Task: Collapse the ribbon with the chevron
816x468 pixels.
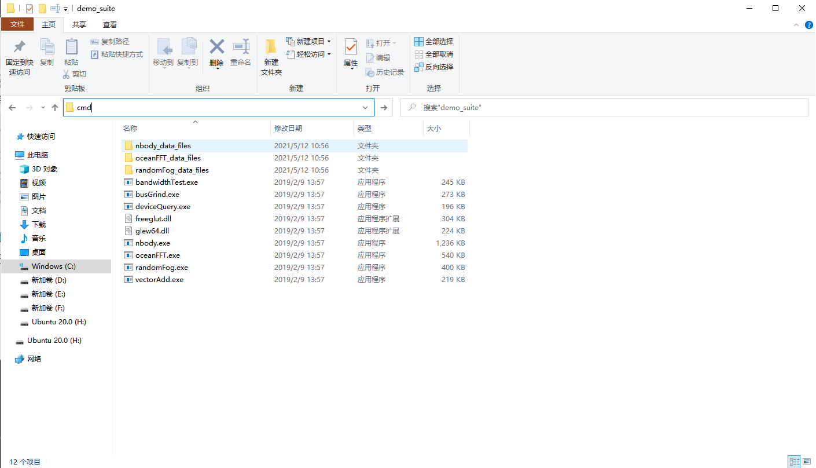Action: (797, 25)
